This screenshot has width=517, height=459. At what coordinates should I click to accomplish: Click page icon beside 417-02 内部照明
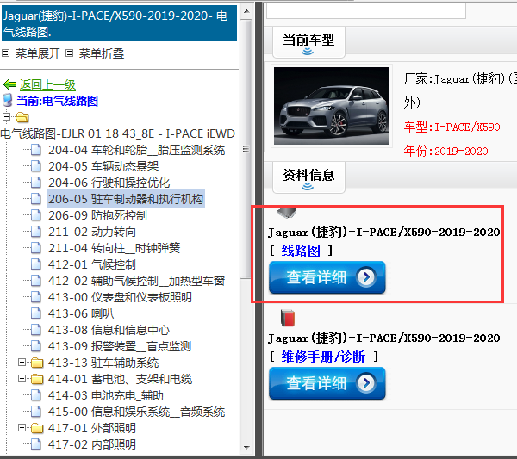[36, 444]
